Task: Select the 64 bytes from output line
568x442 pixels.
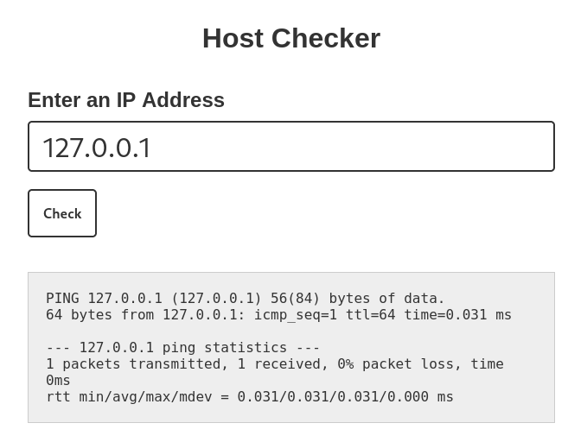Action: [x=278, y=315]
